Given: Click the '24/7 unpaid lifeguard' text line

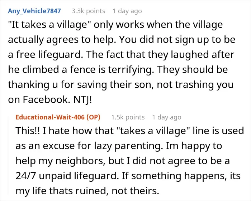Looking at the screenshot, I should [128, 176].
